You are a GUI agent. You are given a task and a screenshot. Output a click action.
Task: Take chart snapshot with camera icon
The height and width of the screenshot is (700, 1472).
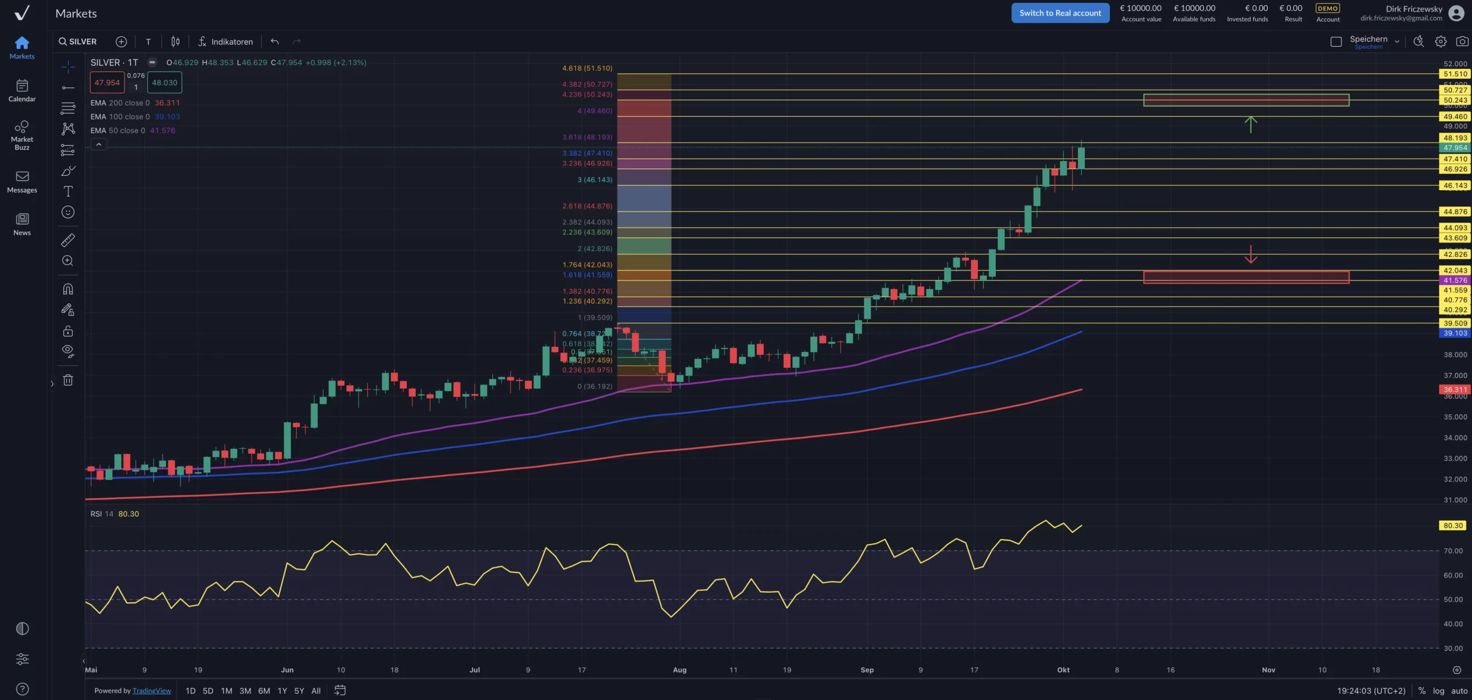pos(1462,41)
